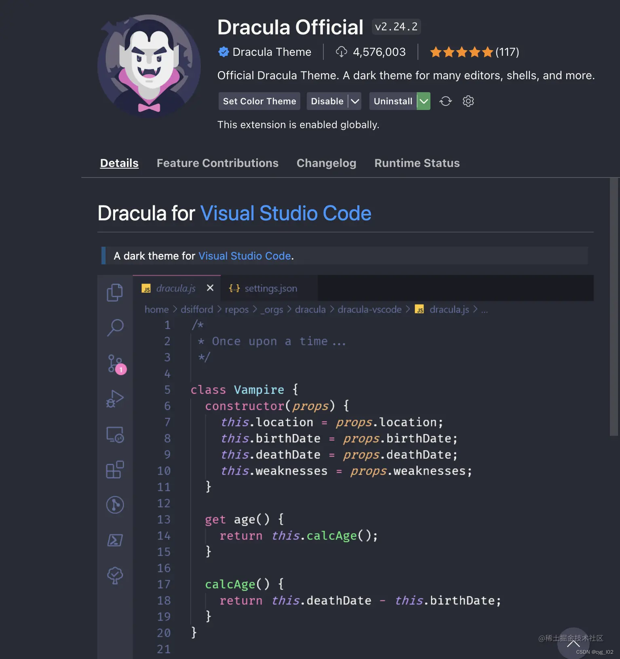620x659 pixels.
Task: Click the Extensions blocks icon in preview
Action: pos(115,469)
